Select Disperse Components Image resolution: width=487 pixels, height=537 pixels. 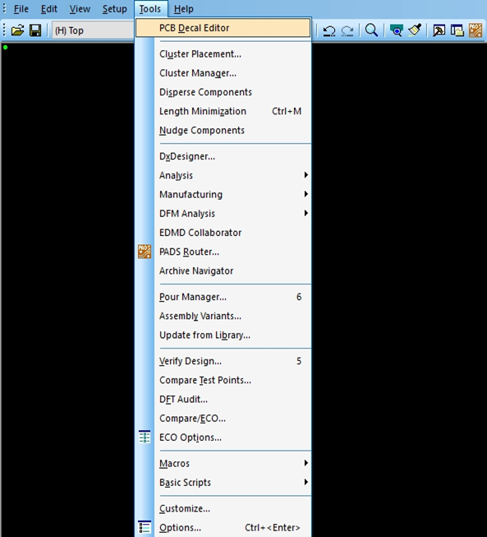coord(223,92)
